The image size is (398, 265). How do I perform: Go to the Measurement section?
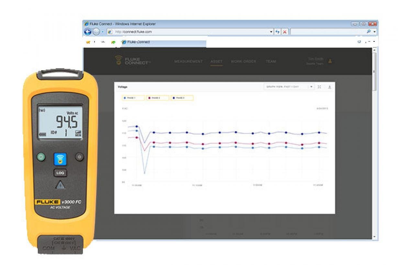[x=188, y=61]
